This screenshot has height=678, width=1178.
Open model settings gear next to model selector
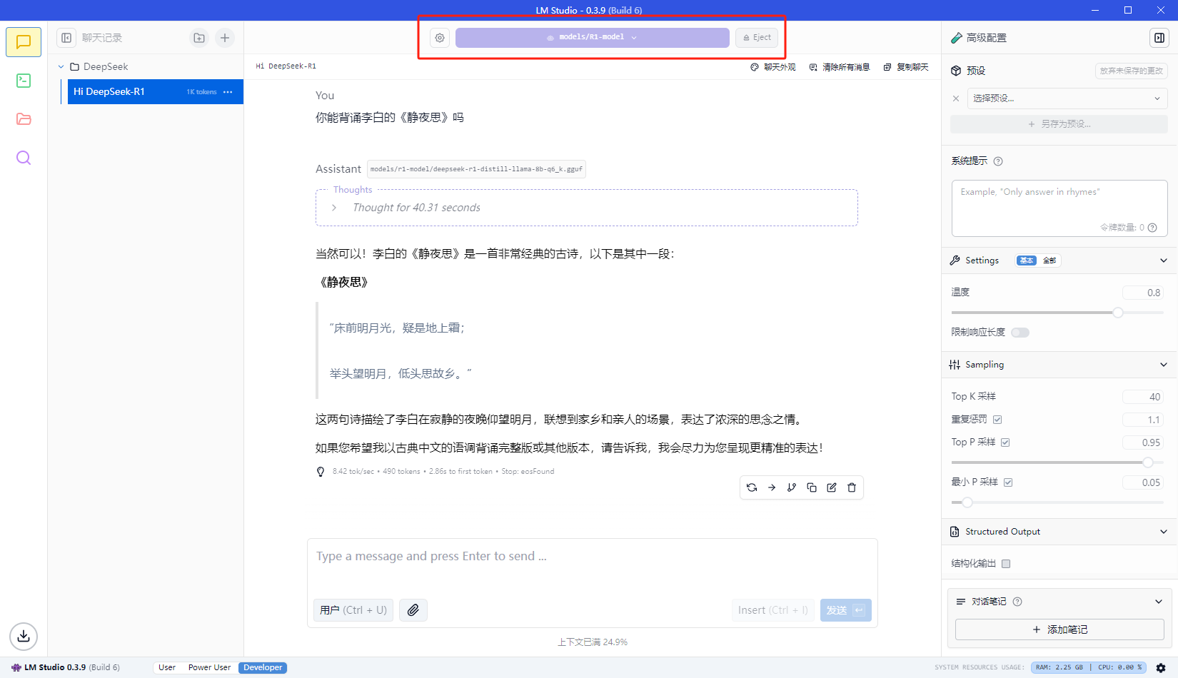[x=440, y=38]
